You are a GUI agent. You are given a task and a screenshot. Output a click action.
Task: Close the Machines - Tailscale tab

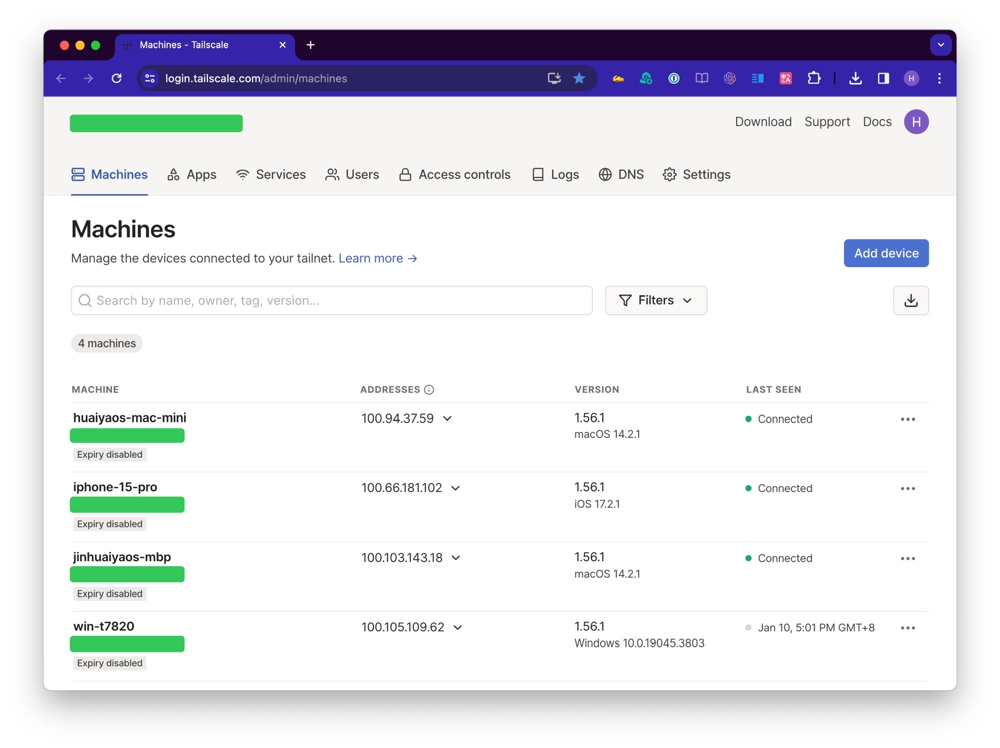[x=282, y=45]
